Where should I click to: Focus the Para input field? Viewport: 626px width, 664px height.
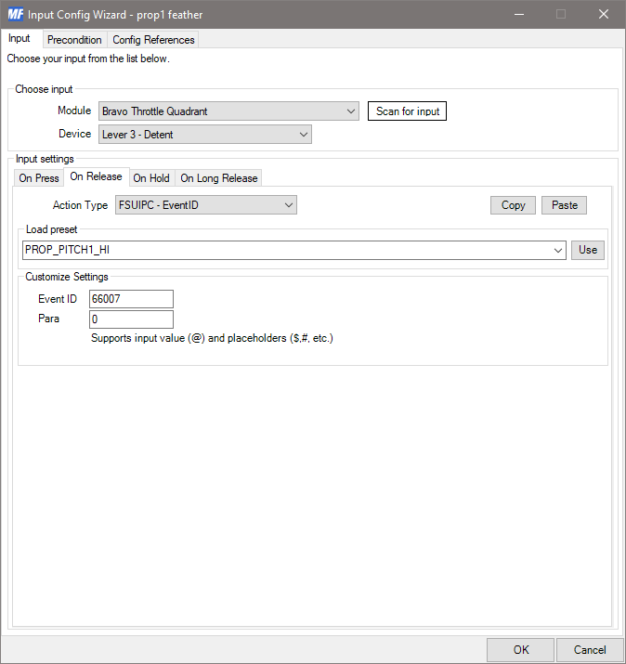[x=131, y=319]
